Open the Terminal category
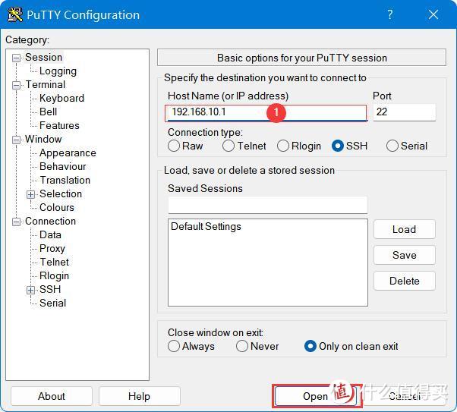The image size is (457, 412). click(x=46, y=84)
